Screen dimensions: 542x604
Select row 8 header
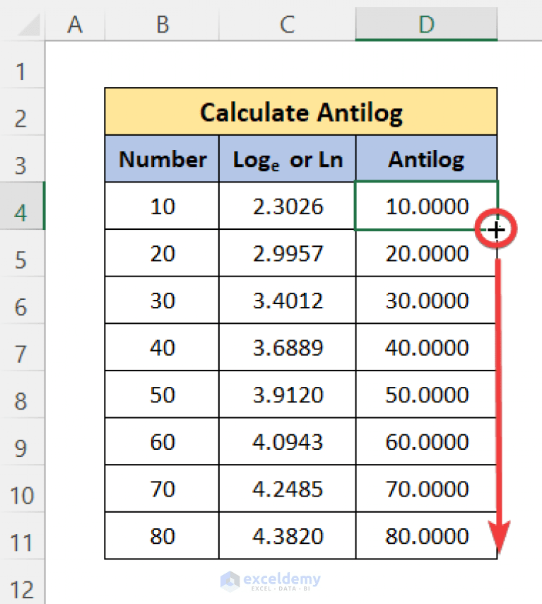[x=23, y=394]
